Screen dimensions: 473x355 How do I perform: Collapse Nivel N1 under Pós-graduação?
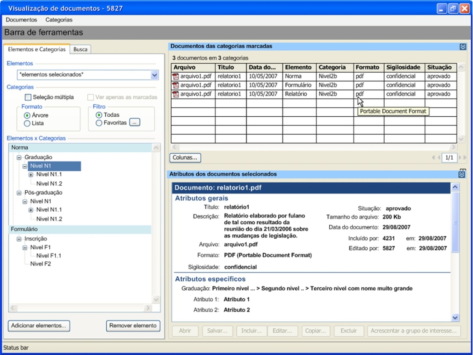tap(25, 202)
